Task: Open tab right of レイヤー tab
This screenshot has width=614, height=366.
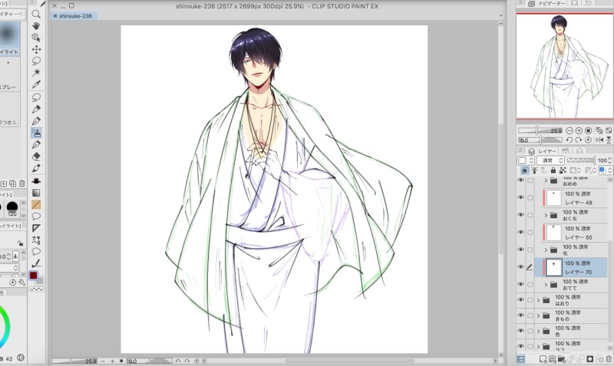Action: 565,151
